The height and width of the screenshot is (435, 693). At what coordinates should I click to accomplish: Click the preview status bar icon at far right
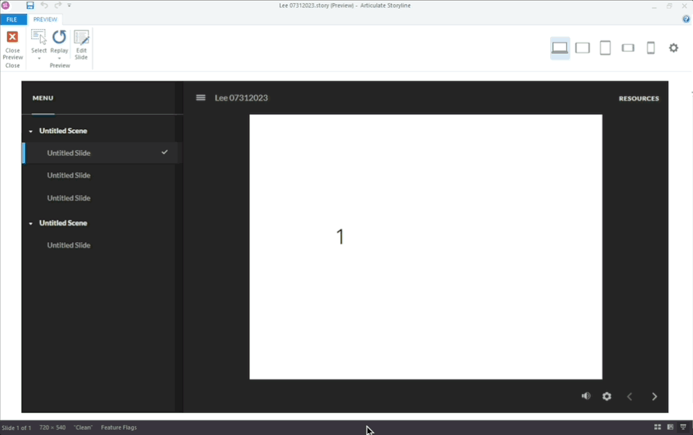pos(683,427)
